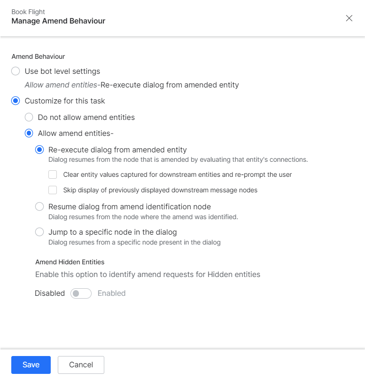The image size is (365, 380).
Task: Close the Manage Amend Behaviour dialog
Action: 349,18
